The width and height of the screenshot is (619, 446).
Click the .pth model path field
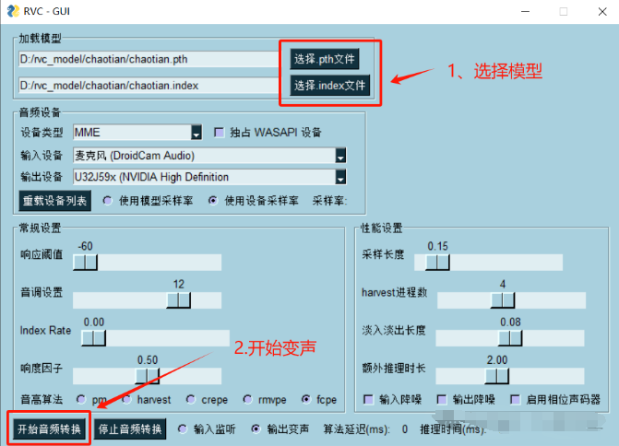(x=149, y=59)
